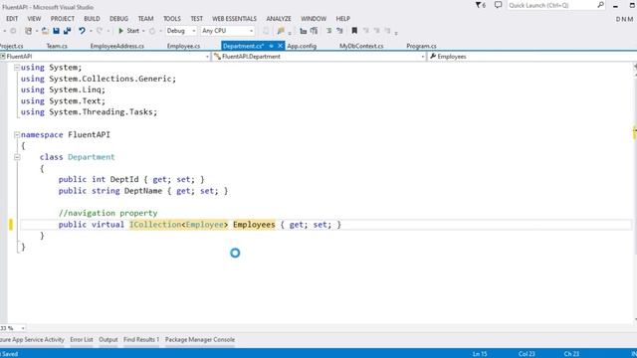Open the WEB ESSENTIALS menu
The height and width of the screenshot is (358, 637).
point(235,19)
